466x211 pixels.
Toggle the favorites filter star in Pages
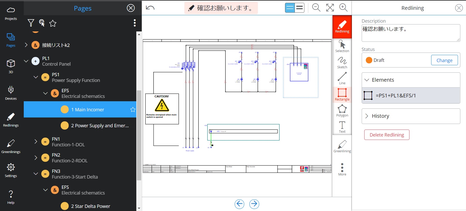click(x=53, y=23)
